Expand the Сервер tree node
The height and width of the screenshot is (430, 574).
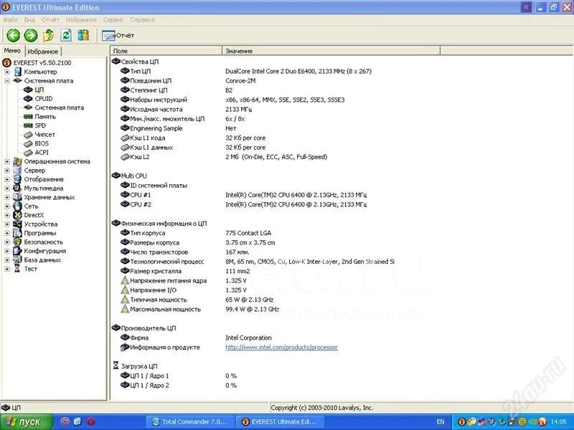7,171
